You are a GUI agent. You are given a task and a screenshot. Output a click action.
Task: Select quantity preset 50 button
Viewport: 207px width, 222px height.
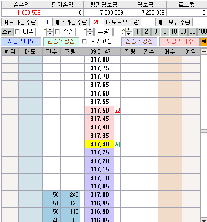click(192, 32)
